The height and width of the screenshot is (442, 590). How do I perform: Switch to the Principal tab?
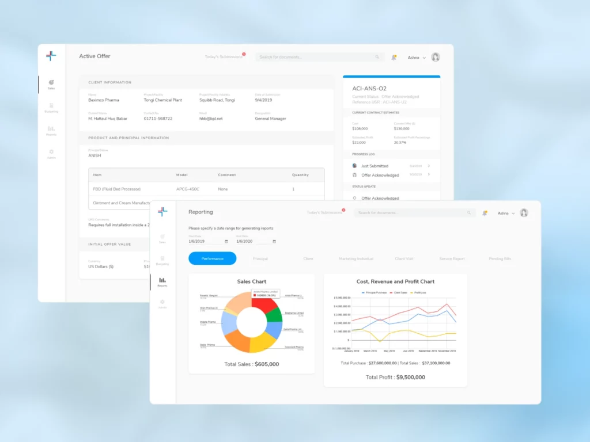260,258
